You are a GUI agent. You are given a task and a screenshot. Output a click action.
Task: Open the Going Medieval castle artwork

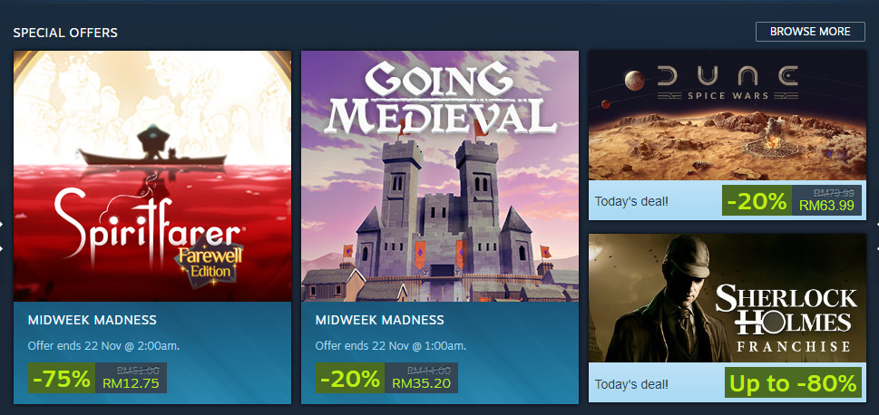click(x=440, y=176)
